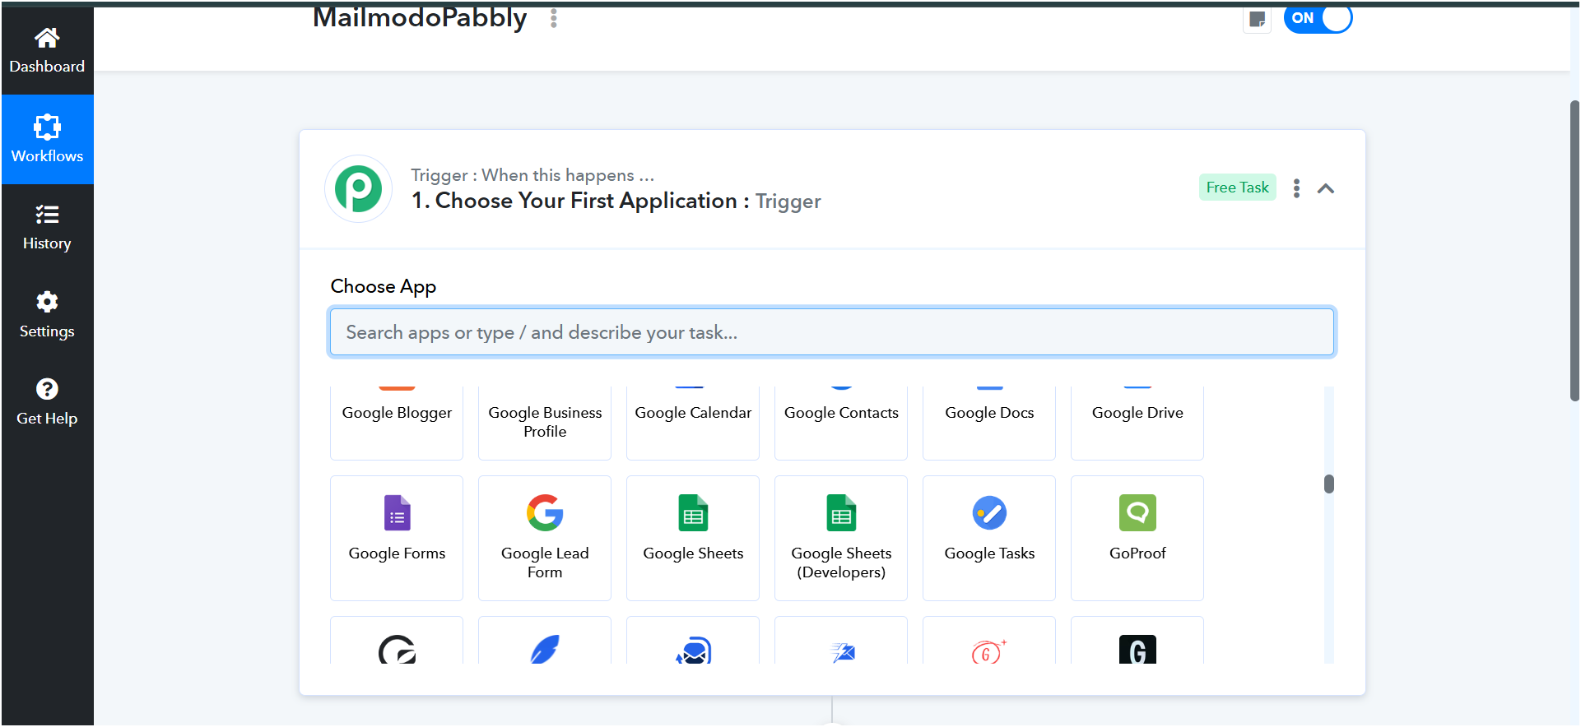Click the page vertical scrollbar

pos(1574,251)
